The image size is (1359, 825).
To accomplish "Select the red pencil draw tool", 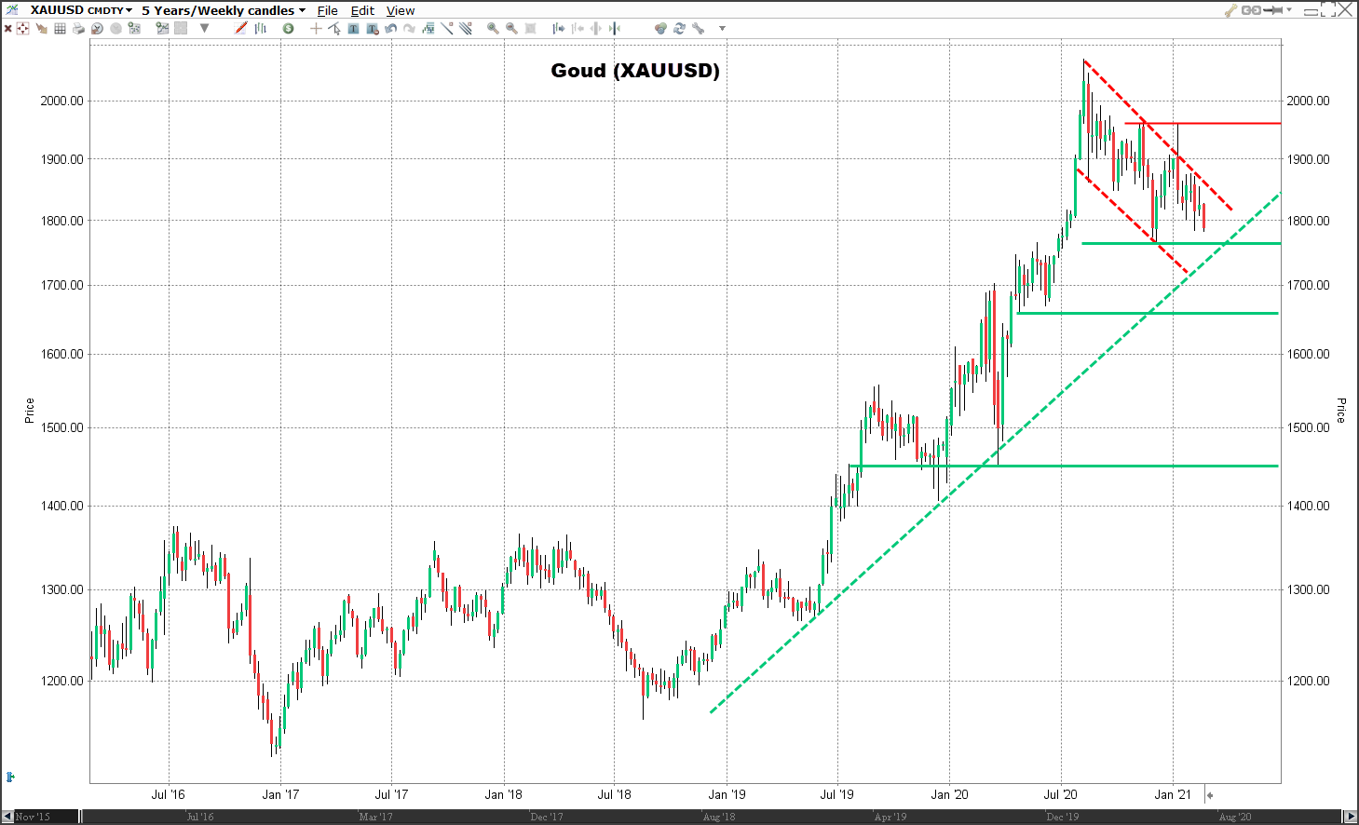I will (x=241, y=28).
